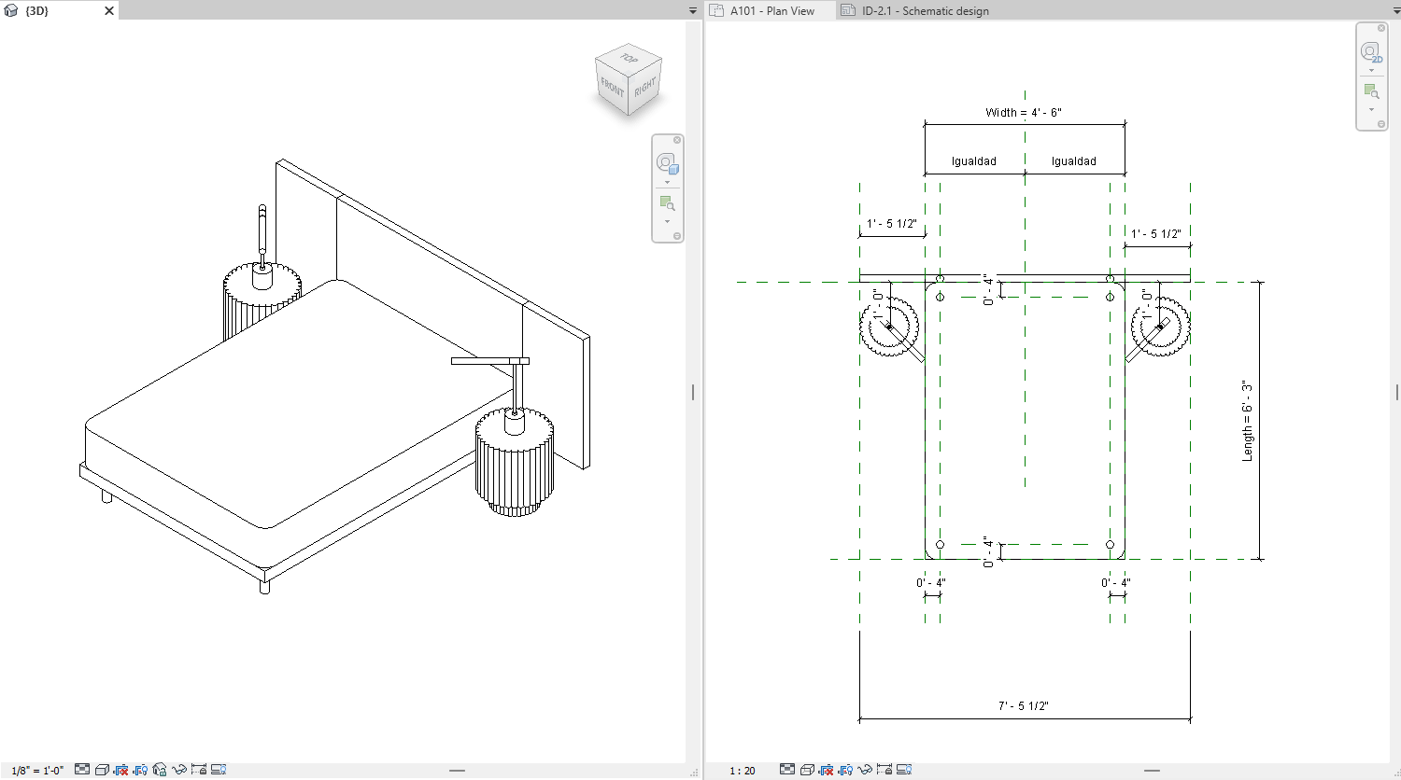Toggle crop region visibility in 3D view

coord(140,770)
